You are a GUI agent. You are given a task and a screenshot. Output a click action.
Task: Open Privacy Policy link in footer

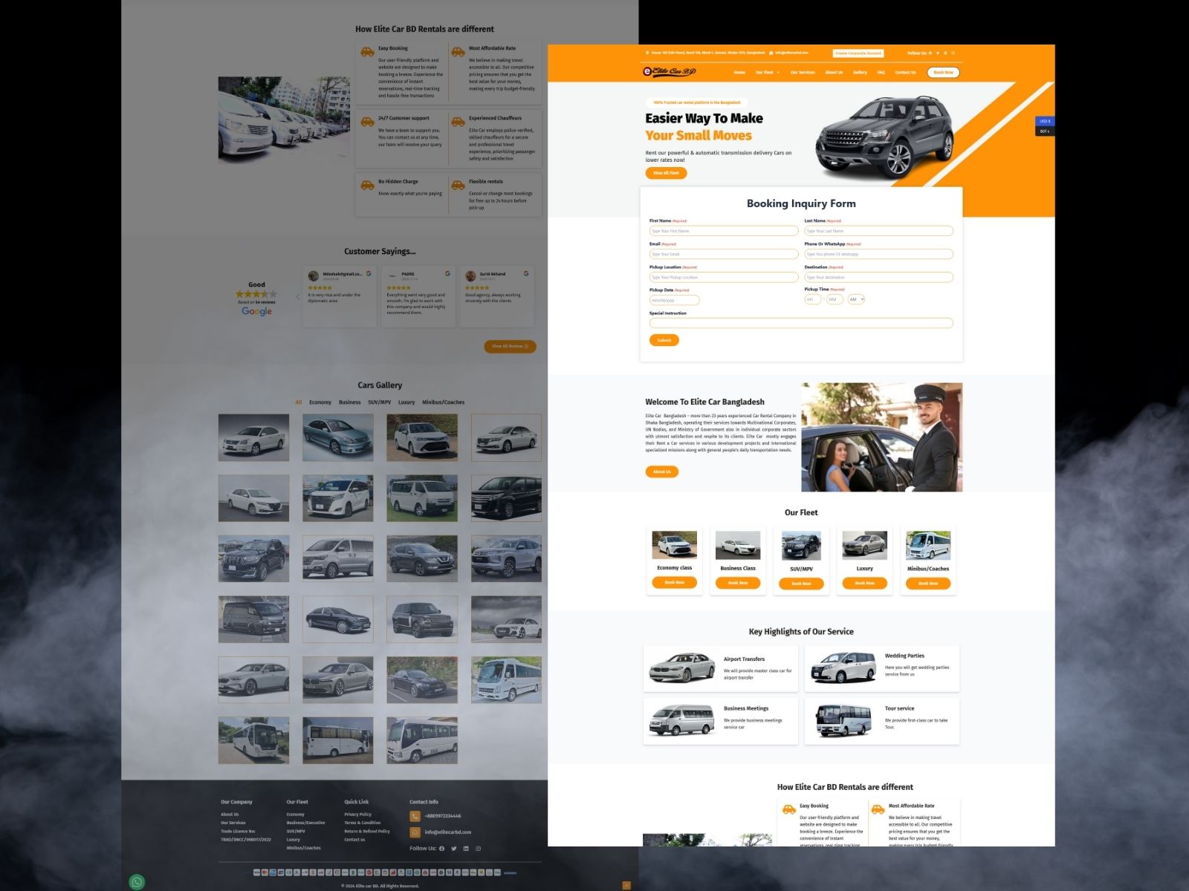tap(357, 815)
